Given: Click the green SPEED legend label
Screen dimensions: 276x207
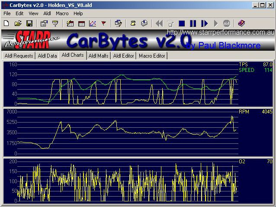Looking at the screenshot, I should tap(247, 70).
